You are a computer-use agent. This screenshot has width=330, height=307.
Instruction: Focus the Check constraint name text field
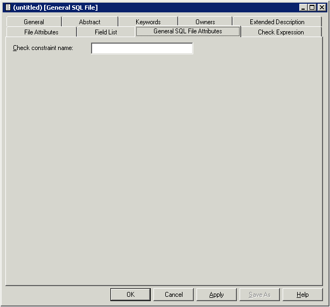coord(142,48)
